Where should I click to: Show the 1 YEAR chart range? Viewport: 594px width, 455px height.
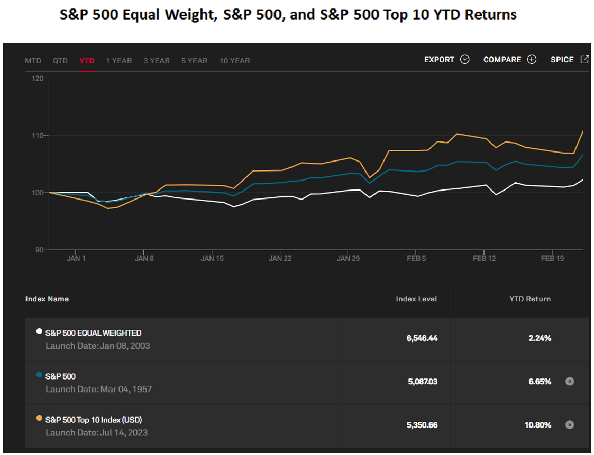[119, 61]
